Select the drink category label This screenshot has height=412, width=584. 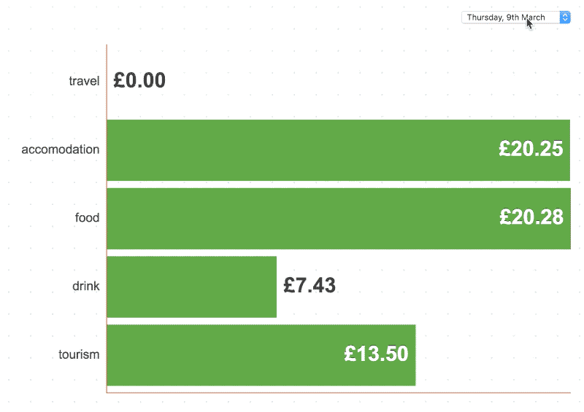point(86,286)
